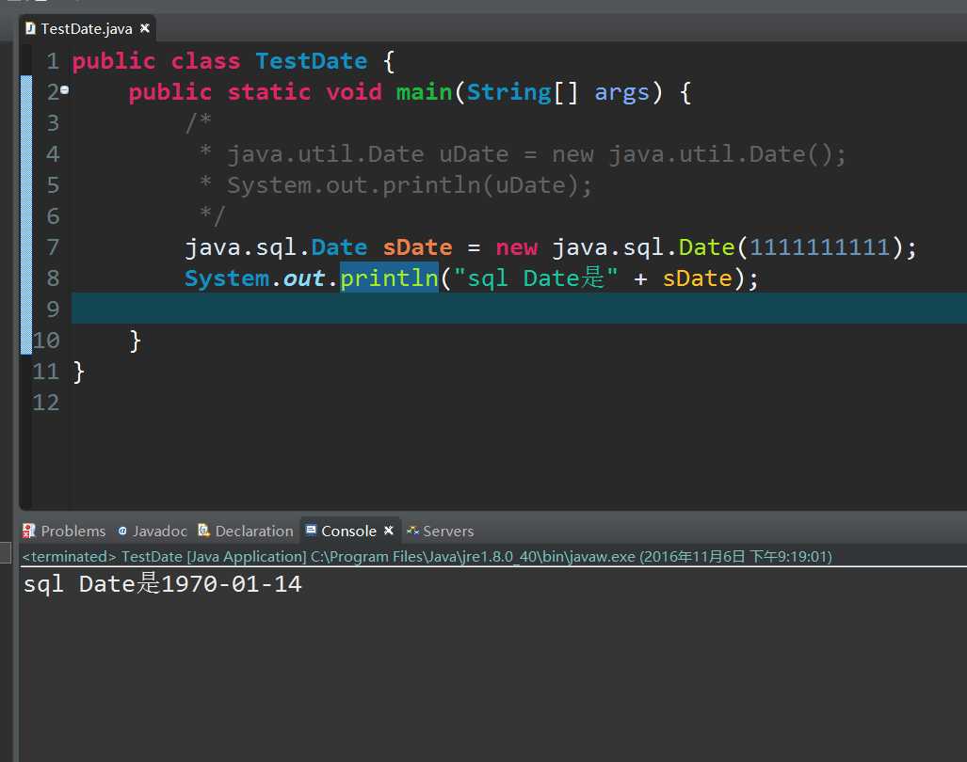Open the Servers tab
This screenshot has height=762, width=967.
(x=441, y=531)
